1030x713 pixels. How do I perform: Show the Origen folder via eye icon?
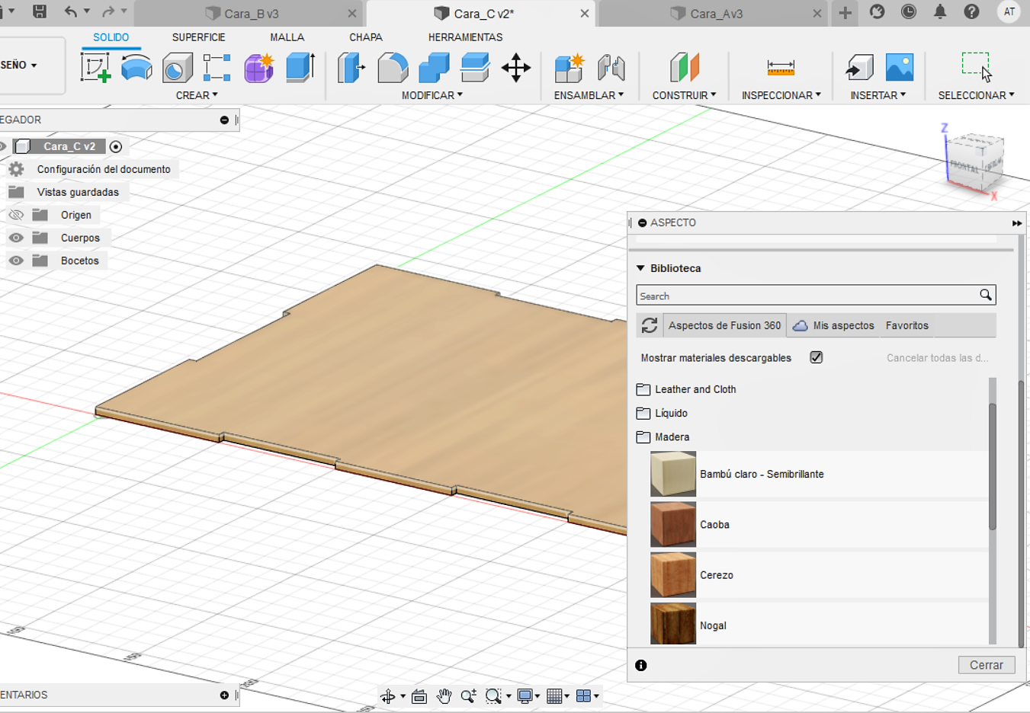(x=16, y=215)
